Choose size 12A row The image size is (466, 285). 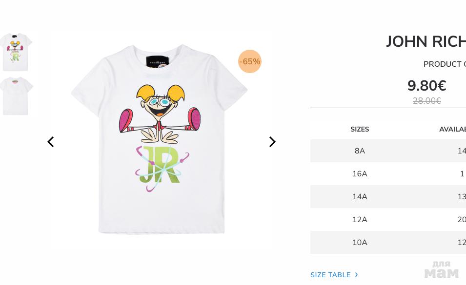pyautogui.click(x=388, y=219)
